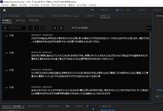Open the ヘルプ(H) menu
The height and width of the screenshot is (111, 163).
coord(92,5)
